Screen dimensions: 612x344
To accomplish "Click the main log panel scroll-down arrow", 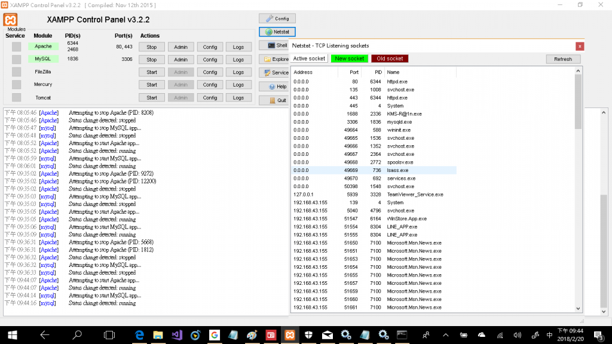I will pos(604,312).
